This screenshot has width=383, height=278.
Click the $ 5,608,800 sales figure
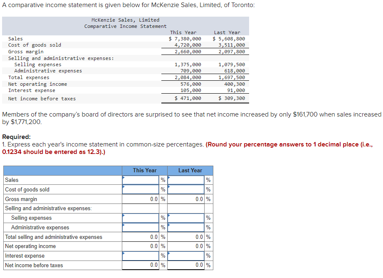click(229, 39)
